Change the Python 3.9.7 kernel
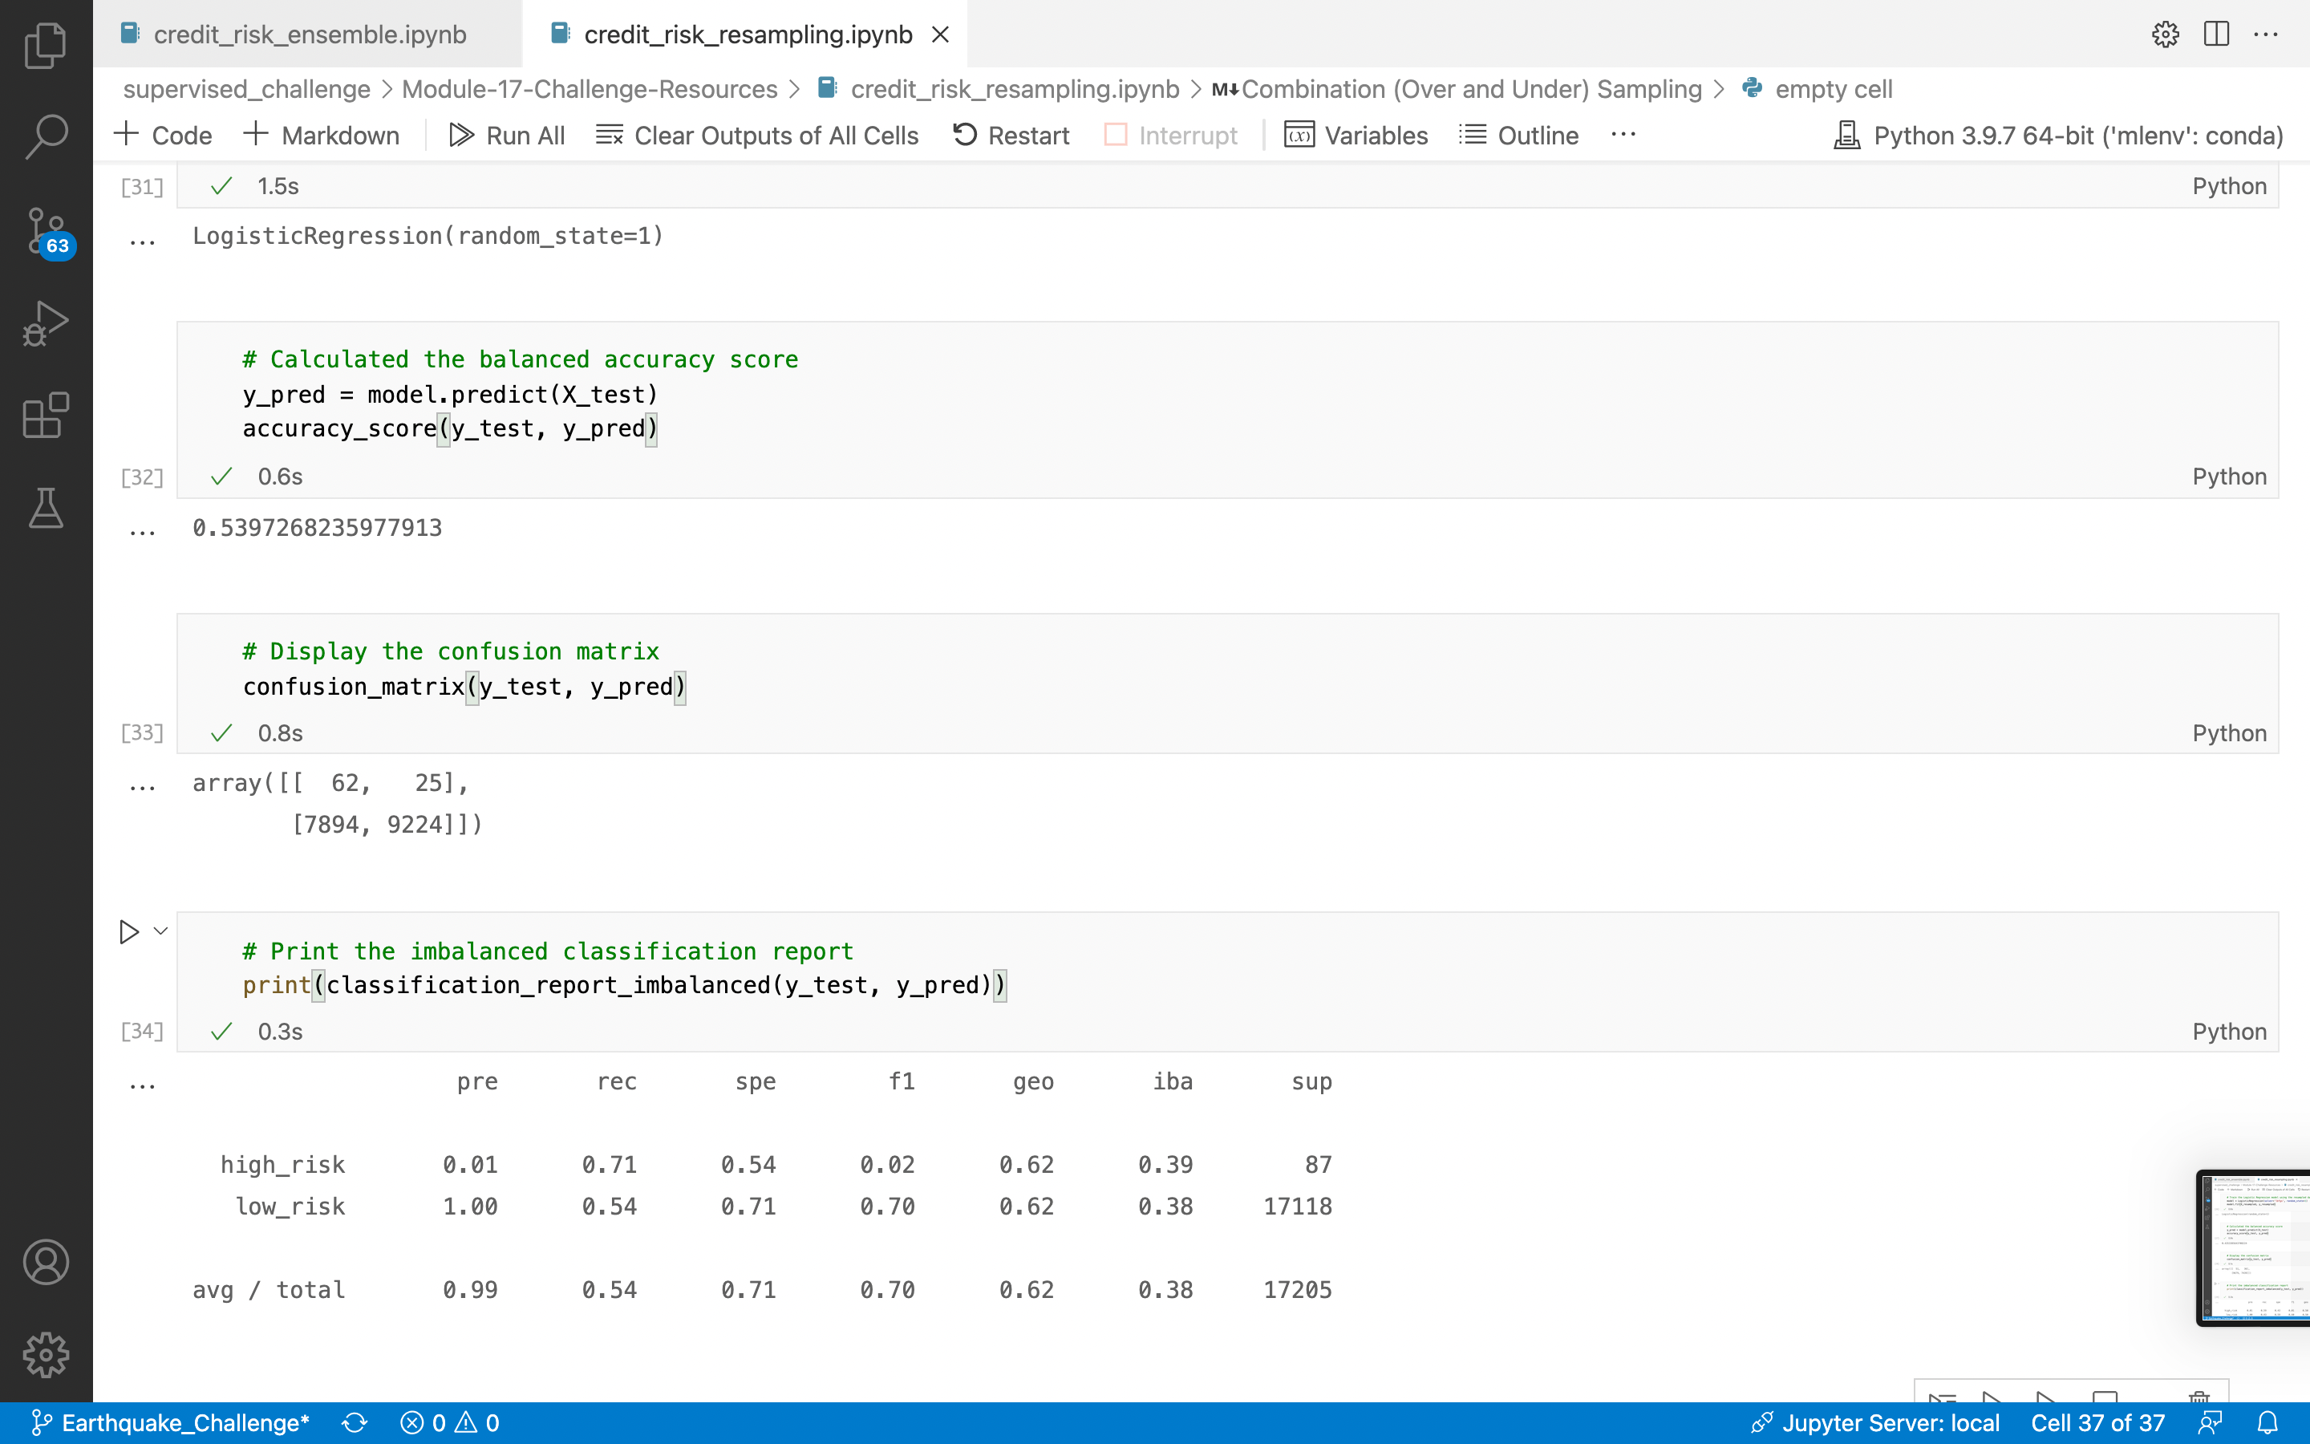Viewport: 2310px width, 1444px height. (x=2056, y=135)
